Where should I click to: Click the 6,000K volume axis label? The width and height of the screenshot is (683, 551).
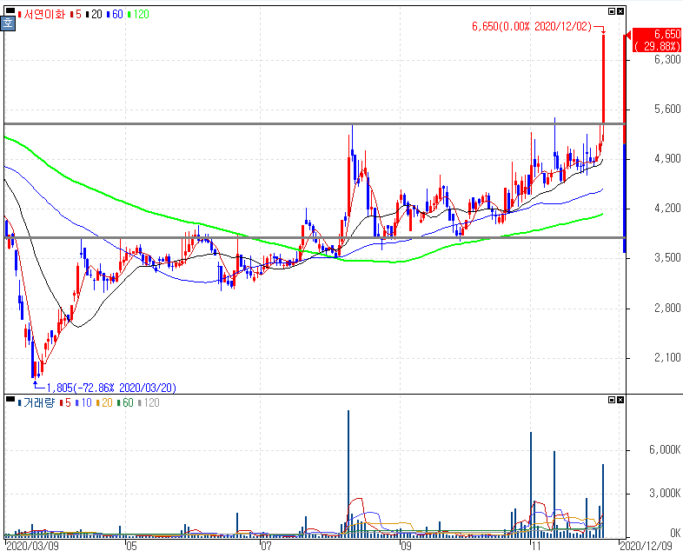click(665, 449)
